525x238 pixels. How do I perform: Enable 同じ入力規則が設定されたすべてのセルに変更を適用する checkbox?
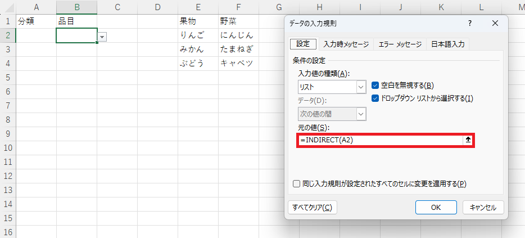click(x=296, y=183)
